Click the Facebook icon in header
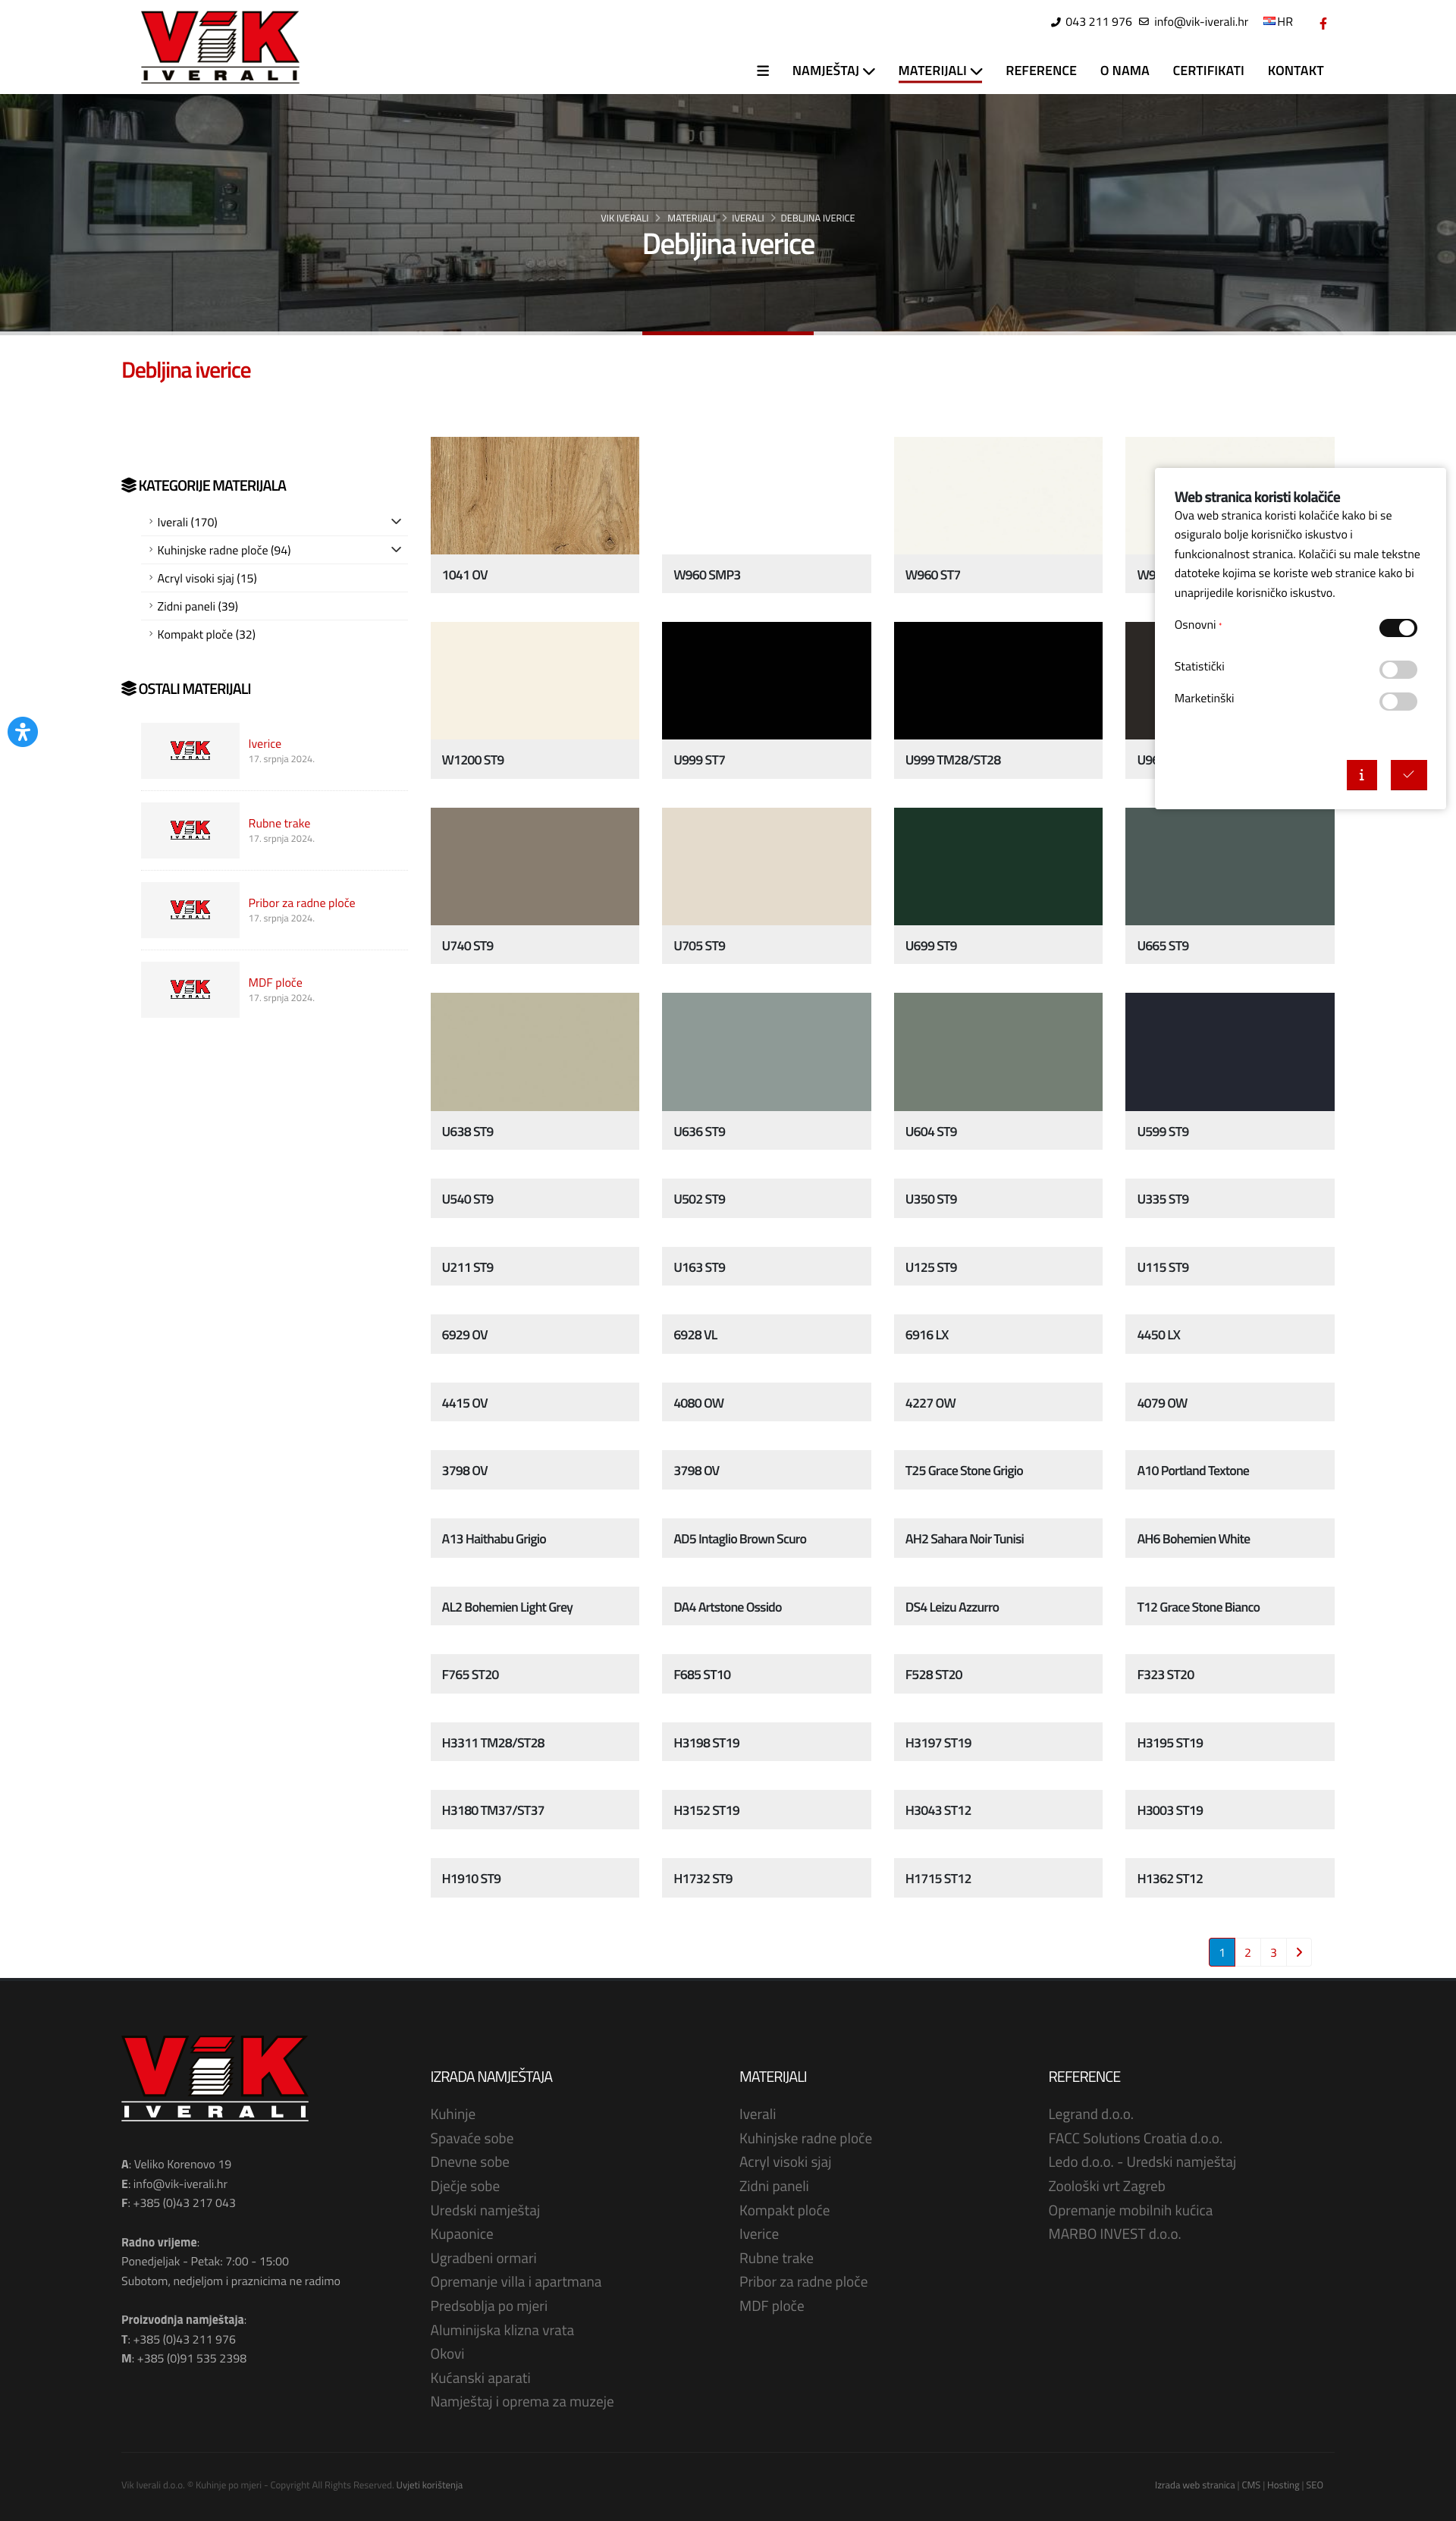The image size is (1456, 2521). (1322, 23)
